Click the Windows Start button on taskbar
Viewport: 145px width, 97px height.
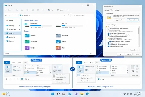(x=53, y=94)
